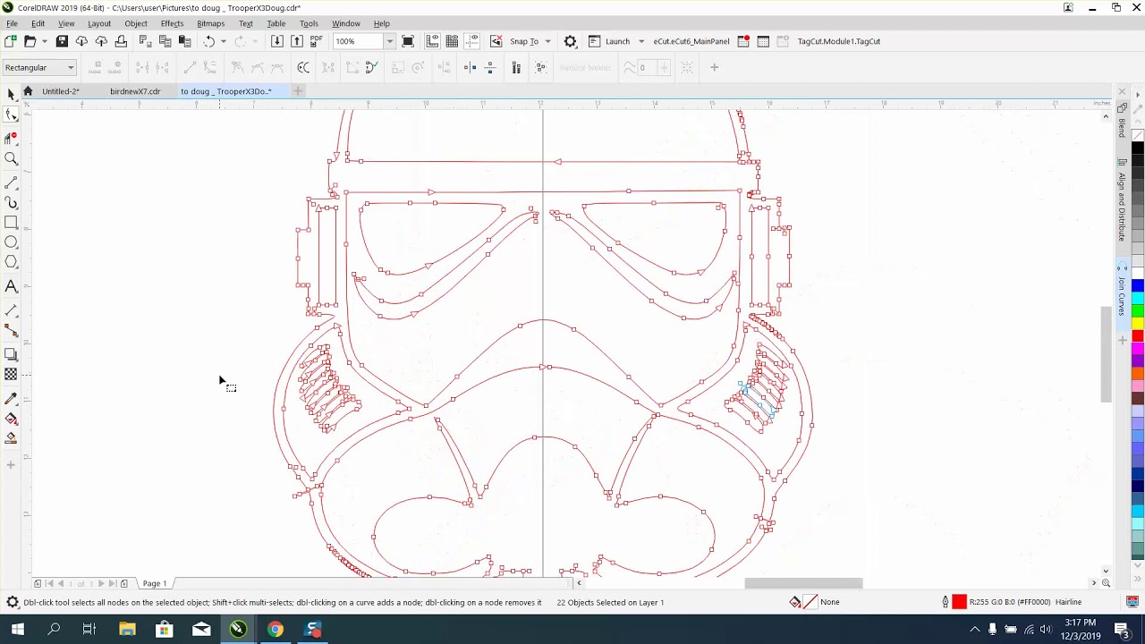Viewport: 1145px width, 644px height.
Task: Expand the Undo history dropdown arrow
Action: tap(223, 41)
